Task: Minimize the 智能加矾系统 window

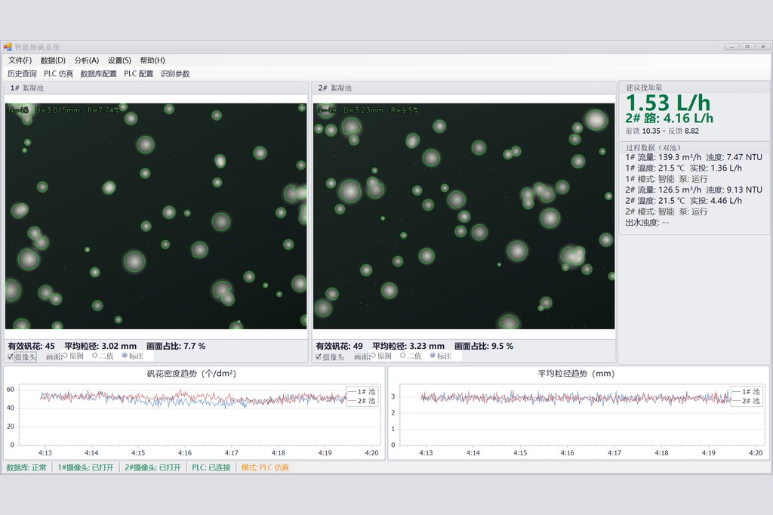Action: point(731,46)
